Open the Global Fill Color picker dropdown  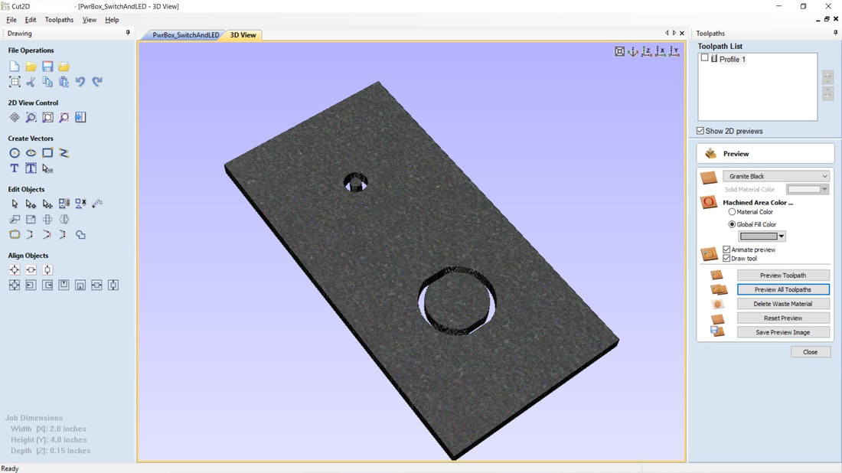pyautogui.click(x=782, y=236)
